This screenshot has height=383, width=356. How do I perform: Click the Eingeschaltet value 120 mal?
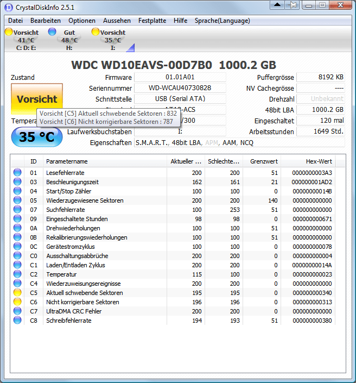[x=321, y=121]
